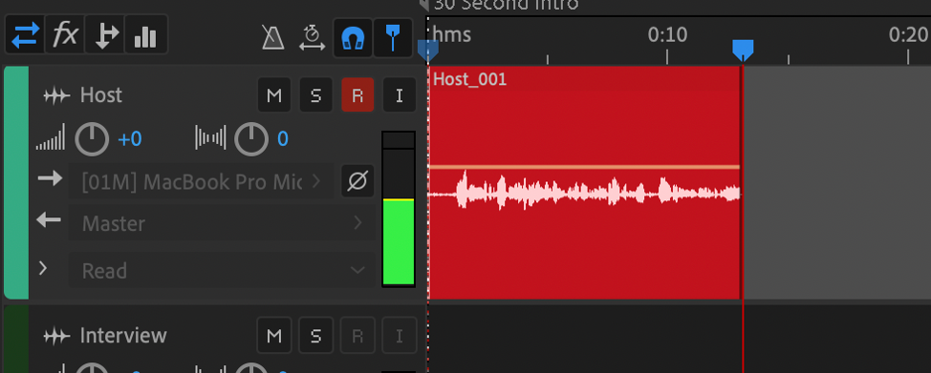Screen dimensions: 931x373
Task: Mute the Host track
Action: click(x=274, y=94)
